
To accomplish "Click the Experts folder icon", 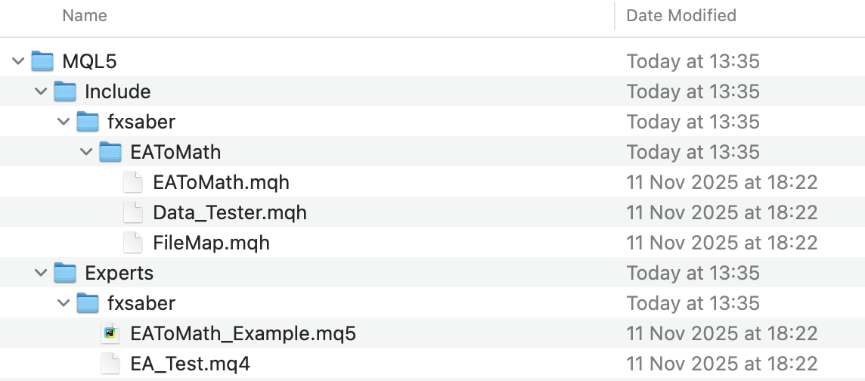I will tap(65, 273).
